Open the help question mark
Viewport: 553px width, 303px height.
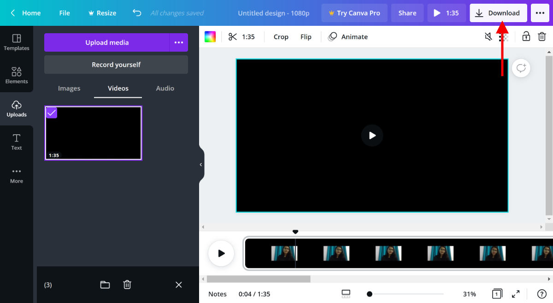click(542, 294)
